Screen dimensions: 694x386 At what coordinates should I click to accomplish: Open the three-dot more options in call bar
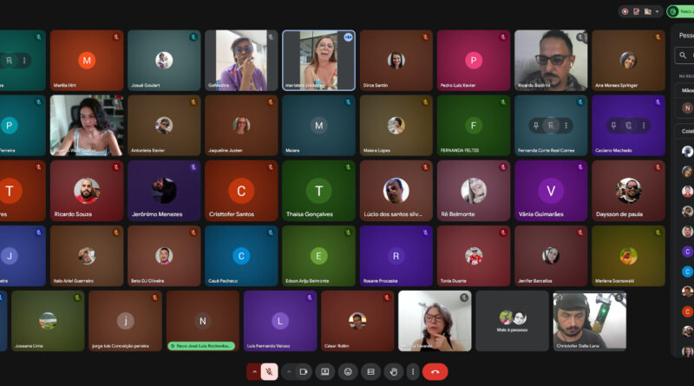coord(412,371)
